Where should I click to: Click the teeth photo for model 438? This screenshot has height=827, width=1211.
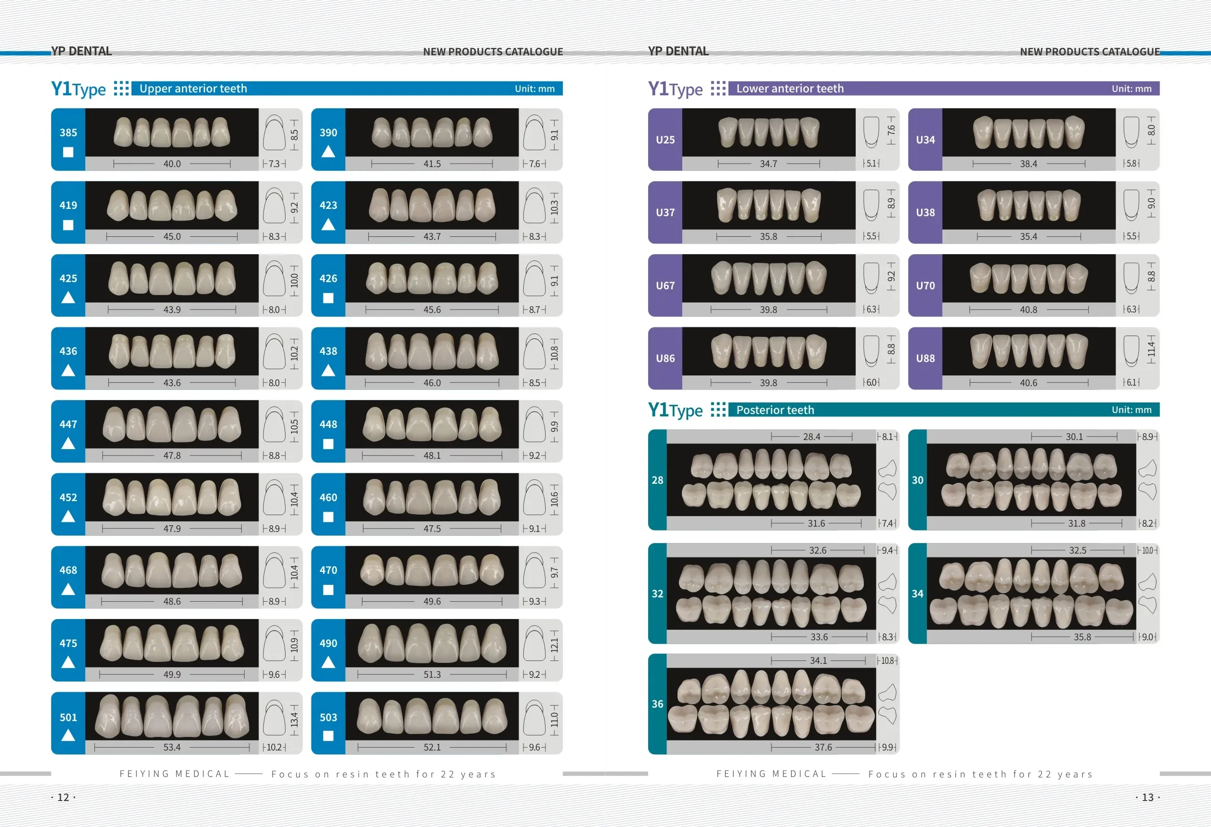click(x=432, y=351)
